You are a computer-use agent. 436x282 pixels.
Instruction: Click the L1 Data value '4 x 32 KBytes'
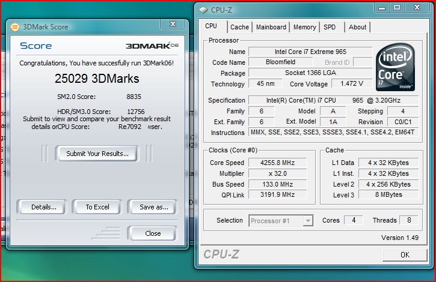click(388, 163)
